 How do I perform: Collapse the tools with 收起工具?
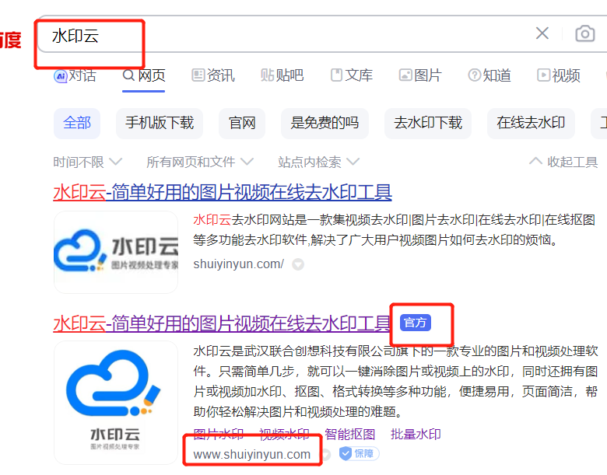(563, 162)
